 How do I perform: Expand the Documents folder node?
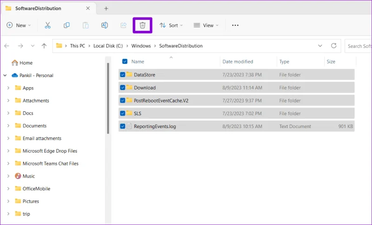8,126
